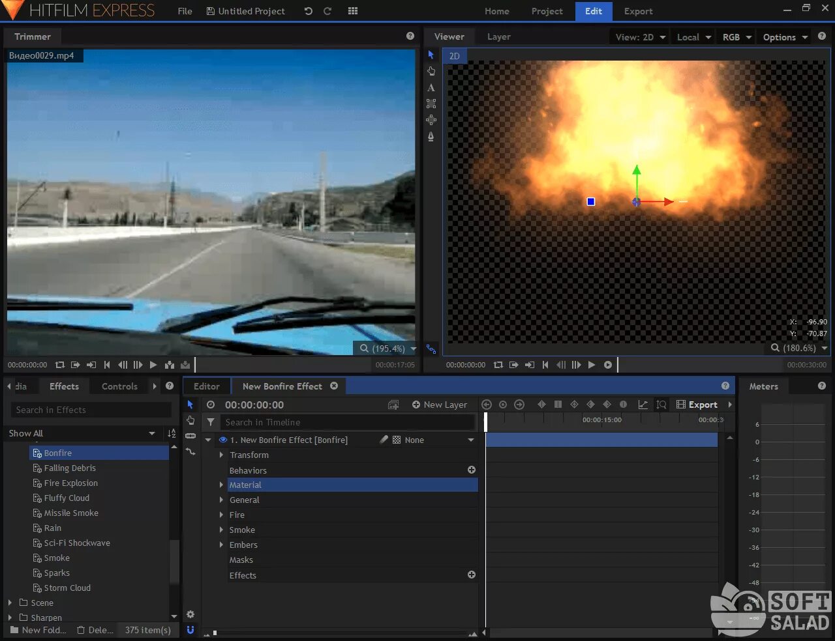Open the RGB channels dropdown

(737, 37)
